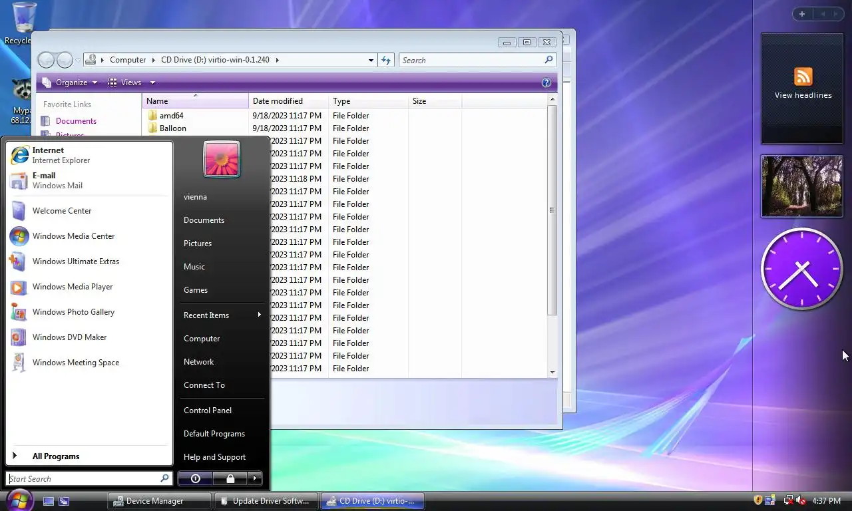Screen dimensions: 852x511
Task: Open the vienna user folder
Action: [222, 197]
